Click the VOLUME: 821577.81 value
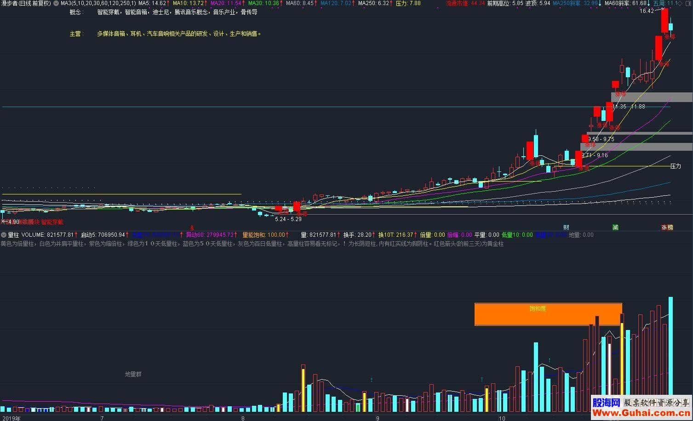693x421 pixels. pos(47,235)
